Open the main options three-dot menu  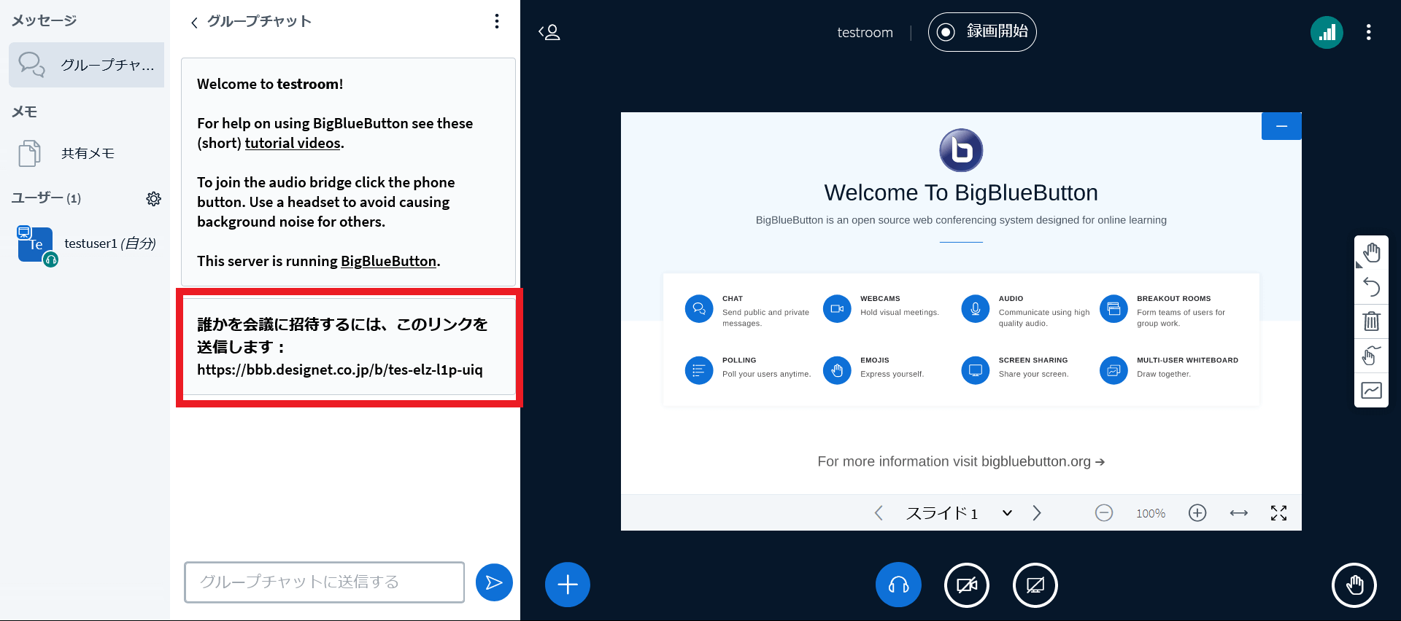[x=1368, y=32]
